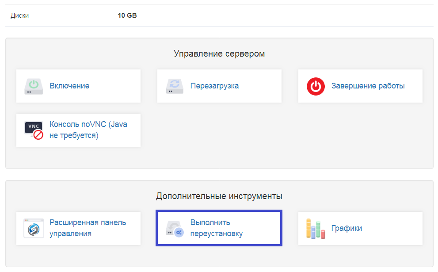Click the red shutdown power icon
Screen dimensions: 438x272
(x=316, y=86)
